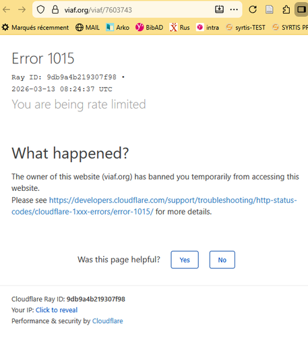Click the sentence 'The owner of this website (viaf.org)'
Viewport: 308px width, 340px height.
tap(72, 177)
